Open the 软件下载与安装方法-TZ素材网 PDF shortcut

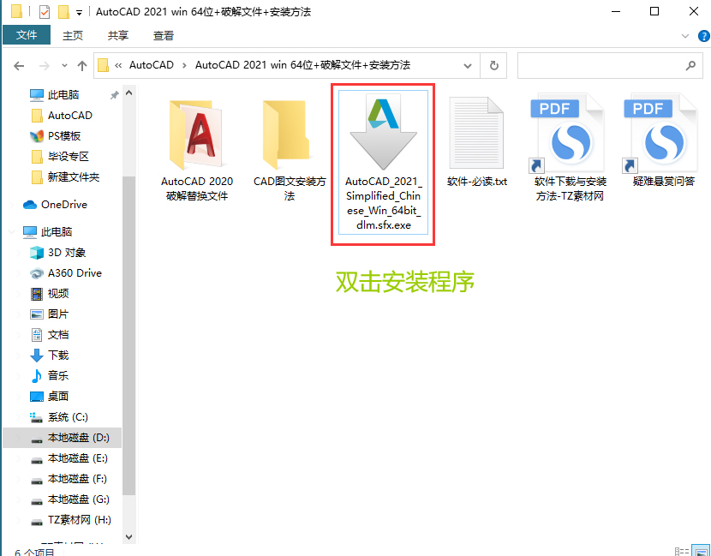pyautogui.click(x=570, y=147)
